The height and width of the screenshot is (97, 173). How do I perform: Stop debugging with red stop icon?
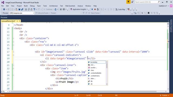[95, 9]
